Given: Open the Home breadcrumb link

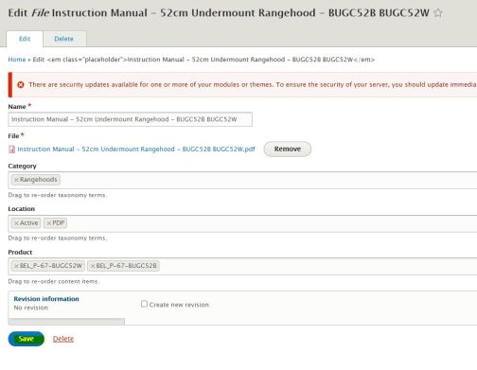Looking at the screenshot, I should click(x=17, y=60).
